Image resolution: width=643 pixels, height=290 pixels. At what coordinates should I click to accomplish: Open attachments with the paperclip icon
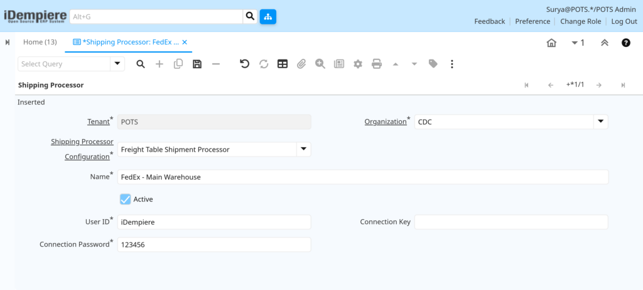[301, 64]
